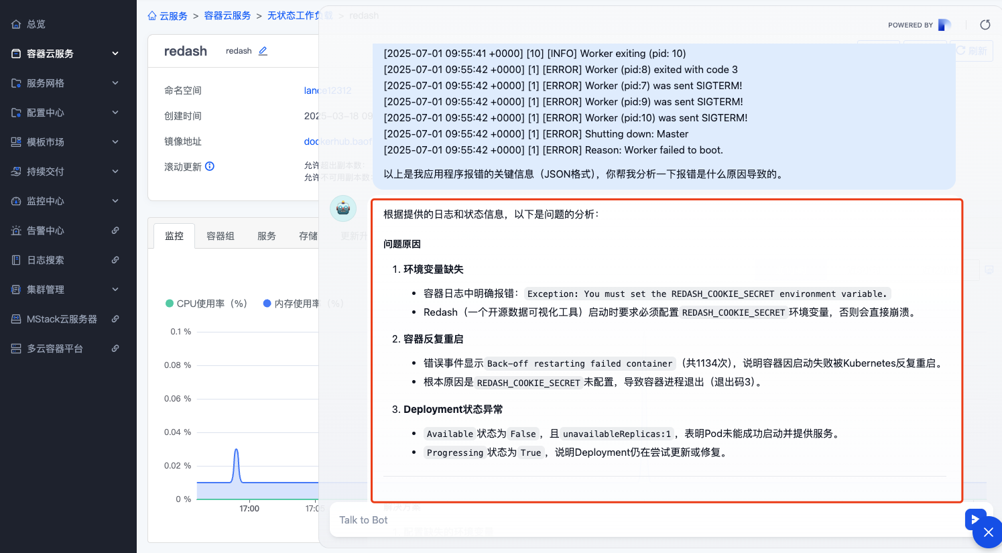Switch to the 服务 tab

click(x=267, y=236)
